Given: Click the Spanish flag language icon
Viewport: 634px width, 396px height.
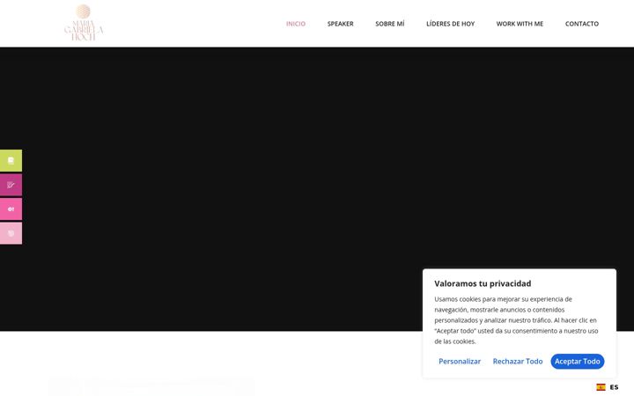Looking at the screenshot, I should [x=601, y=387].
